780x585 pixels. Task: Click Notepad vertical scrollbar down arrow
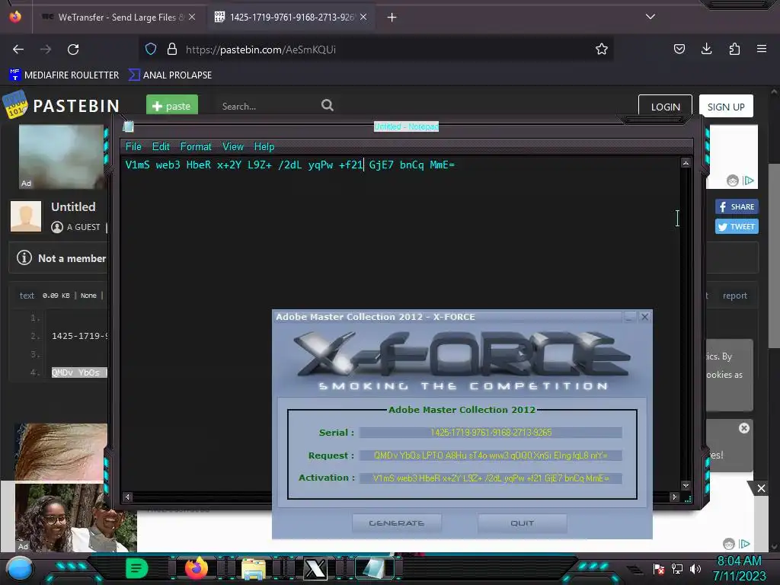coord(686,485)
